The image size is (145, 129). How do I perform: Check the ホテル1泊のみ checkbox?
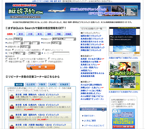coord(49,59)
